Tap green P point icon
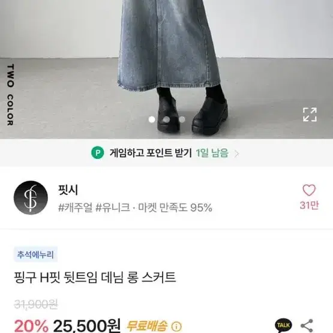333x333 pixels. click(x=98, y=152)
